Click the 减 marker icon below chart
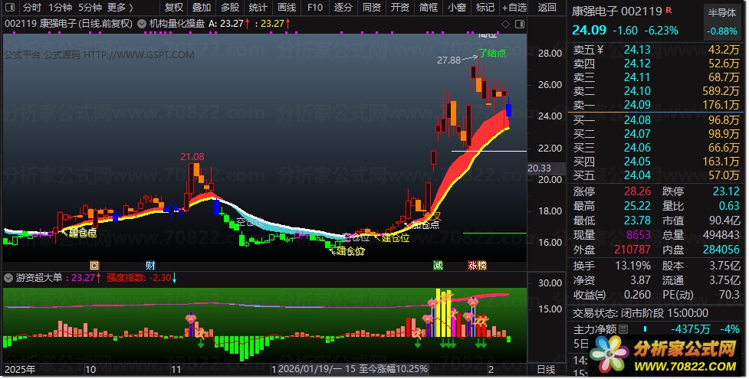Screen dimensions: 749x379 438,266
